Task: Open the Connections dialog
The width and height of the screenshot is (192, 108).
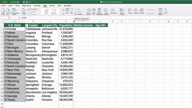Action: tap(33, 9)
